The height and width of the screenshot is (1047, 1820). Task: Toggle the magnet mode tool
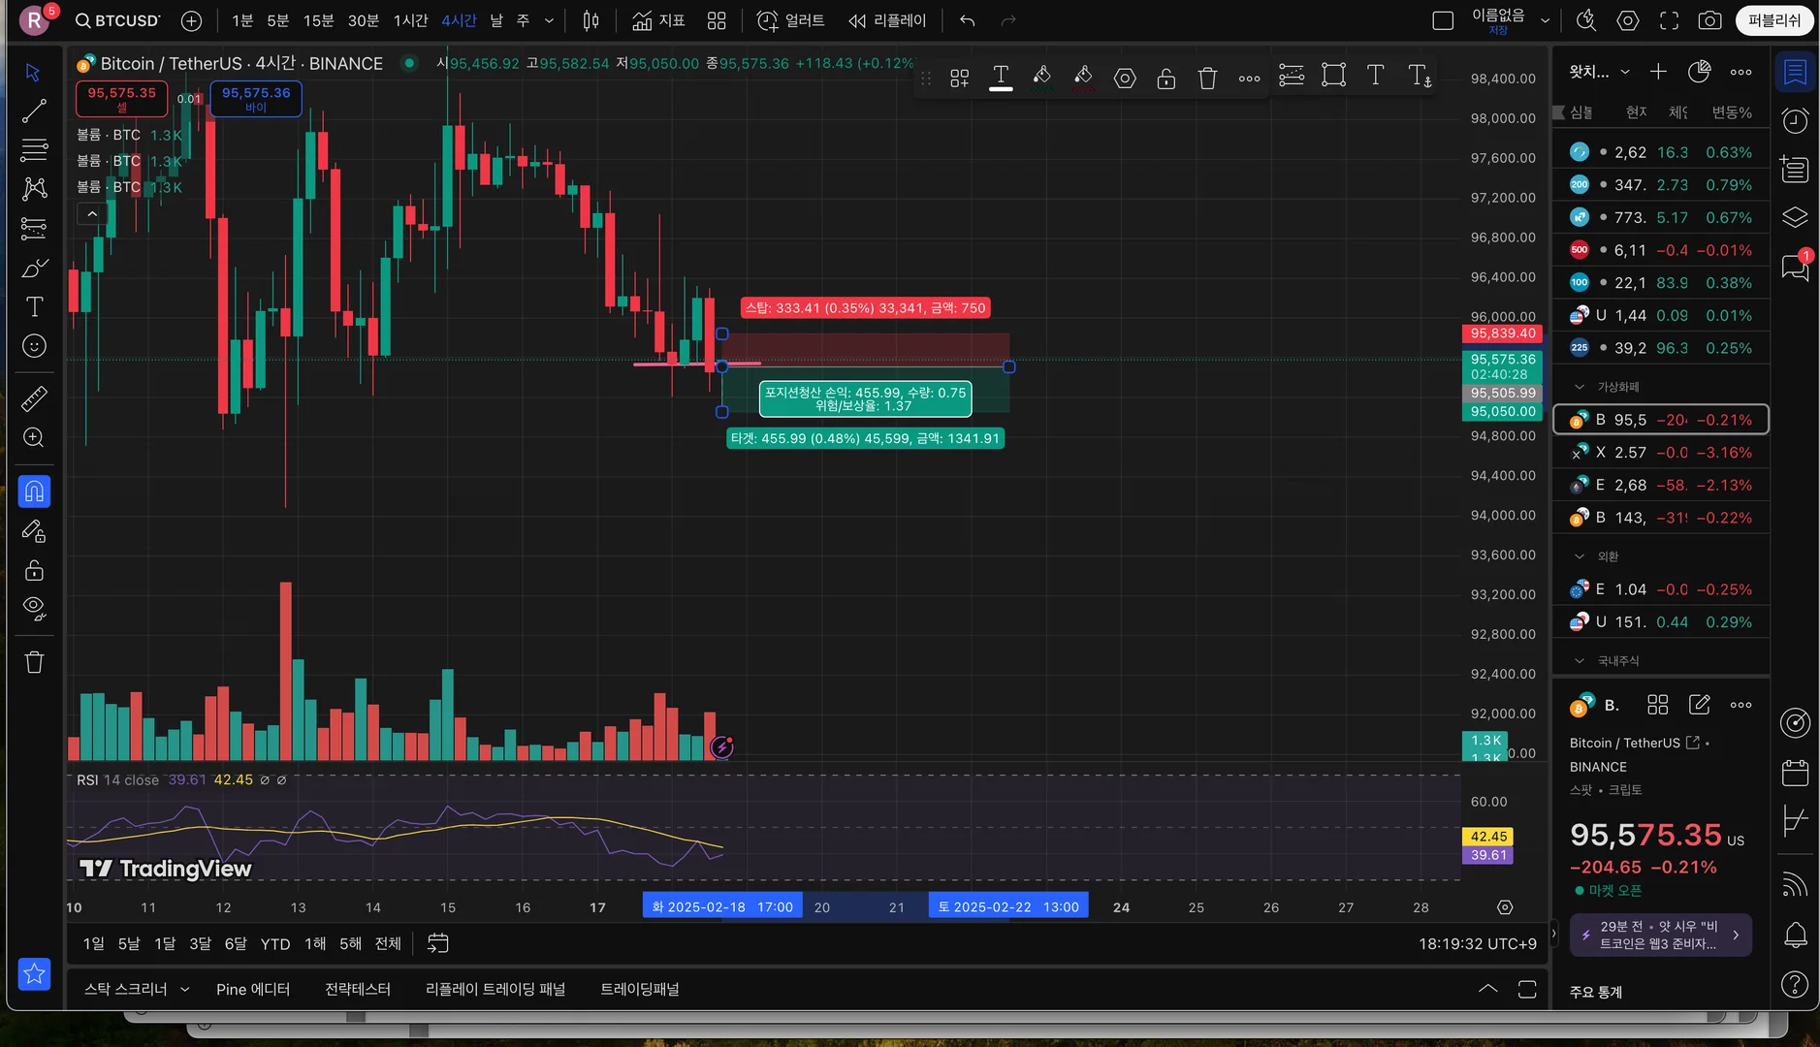34,492
